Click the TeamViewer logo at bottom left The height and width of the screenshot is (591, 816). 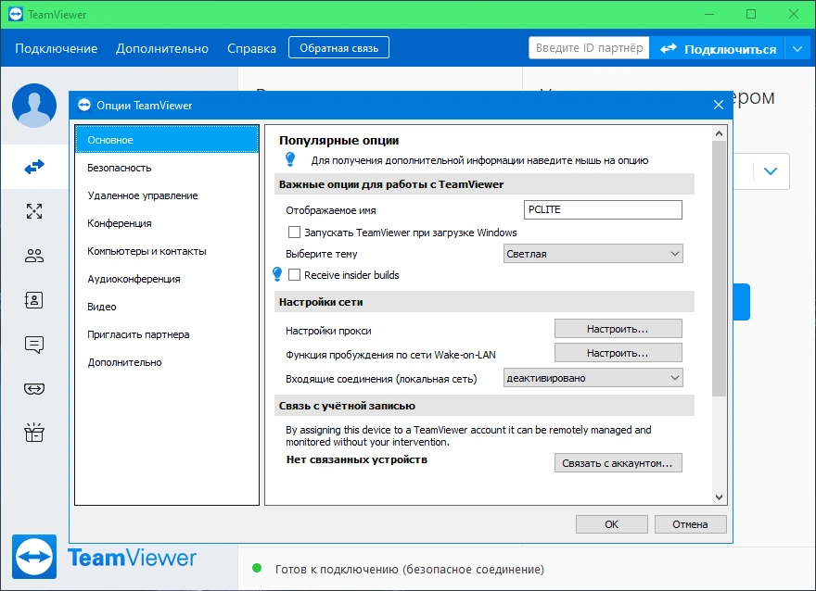[34, 557]
